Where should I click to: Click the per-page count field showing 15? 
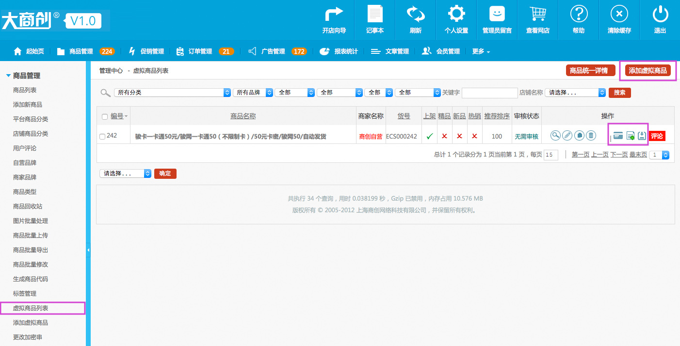click(551, 155)
